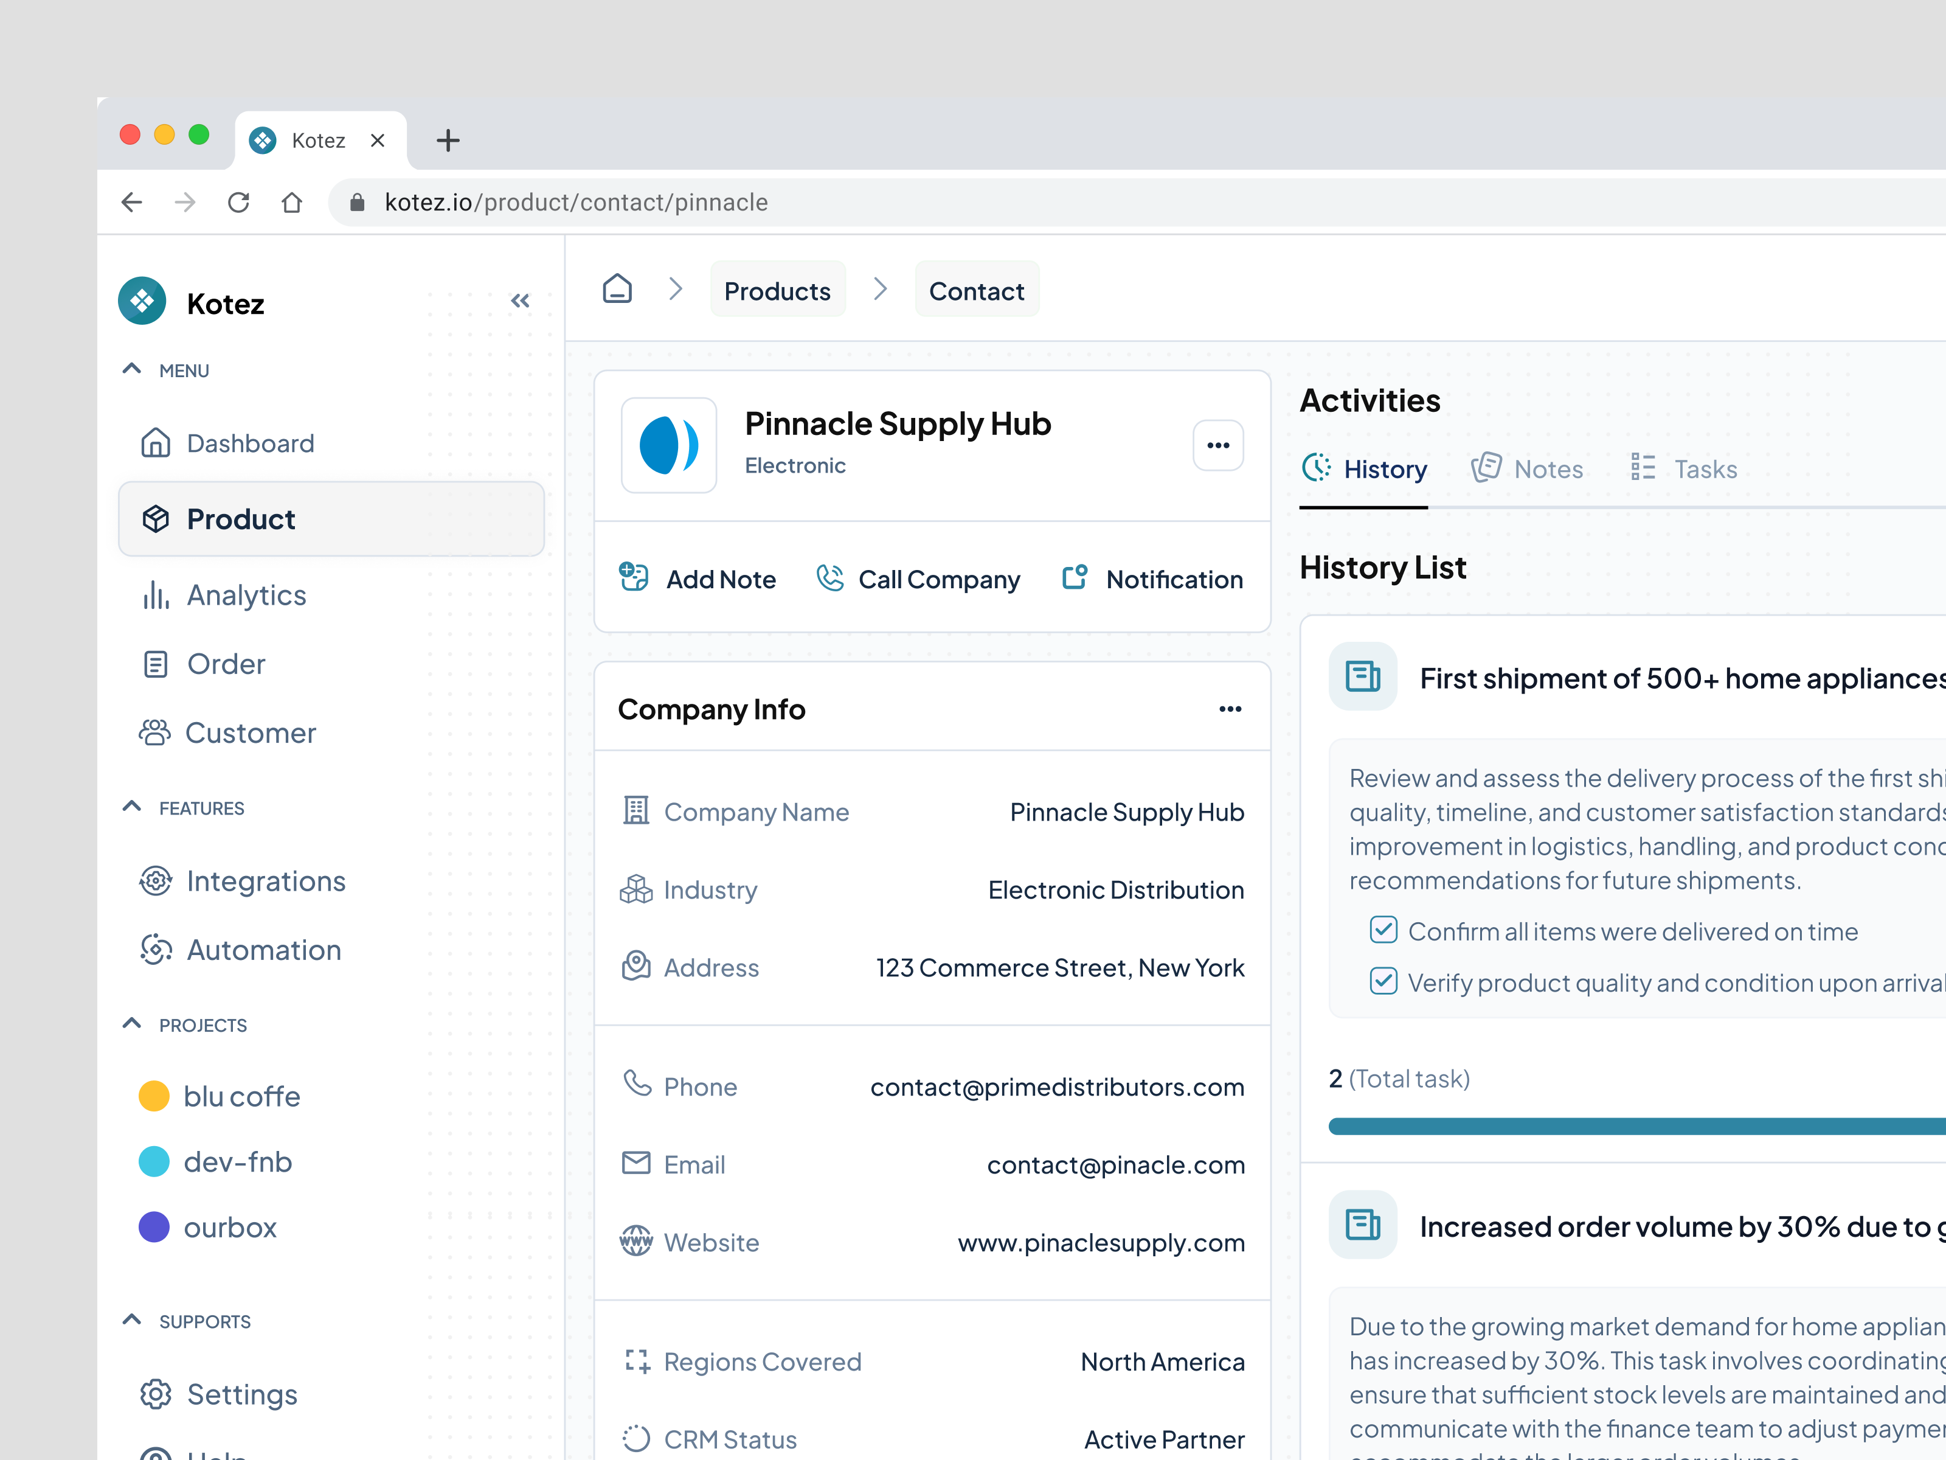Switch to the Tasks tab
Screen dimensions: 1946x1460
(1683, 469)
